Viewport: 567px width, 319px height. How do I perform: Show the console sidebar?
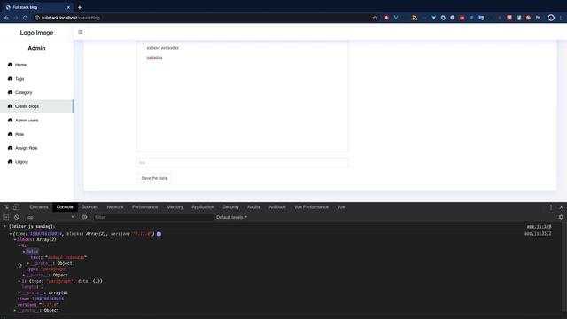(x=6, y=217)
